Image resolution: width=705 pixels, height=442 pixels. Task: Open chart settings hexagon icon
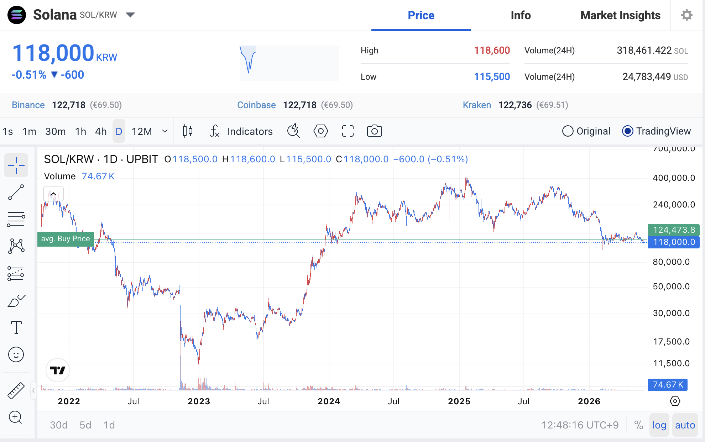(x=320, y=131)
